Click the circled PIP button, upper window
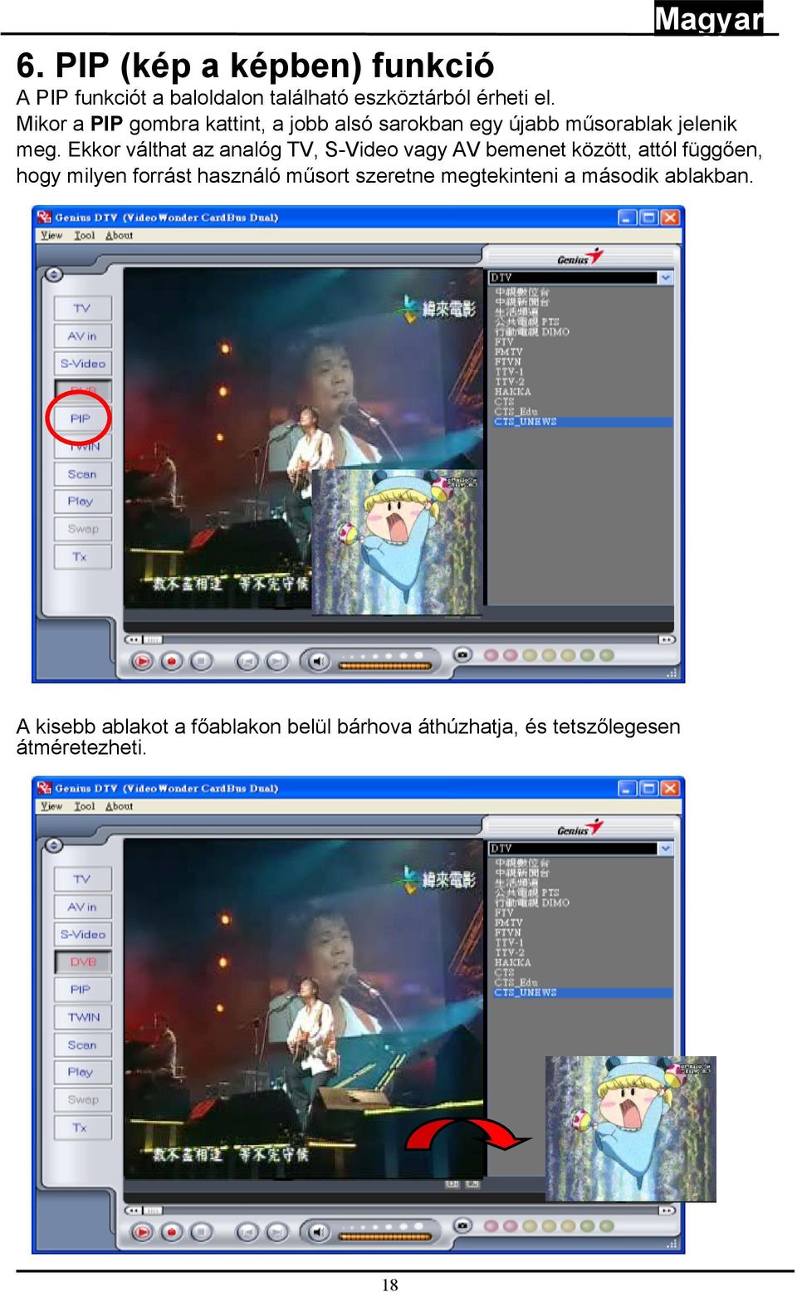The height and width of the screenshot is (1292, 797). click(x=80, y=418)
